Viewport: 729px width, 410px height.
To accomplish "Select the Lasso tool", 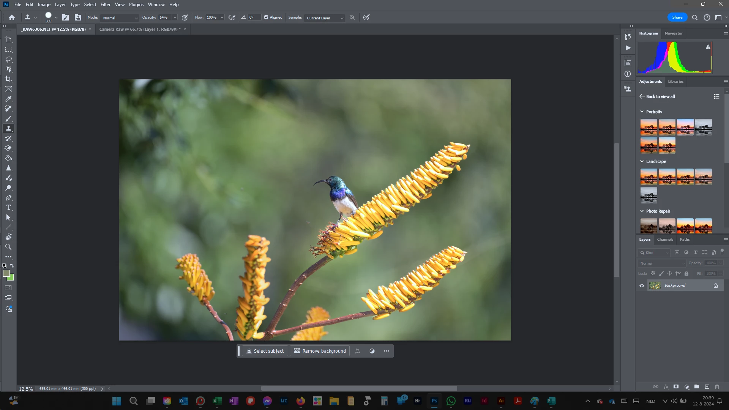I will tap(8, 59).
